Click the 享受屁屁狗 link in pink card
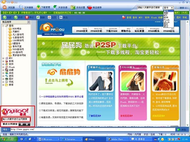The image size is (190, 142). pos(126,116)
